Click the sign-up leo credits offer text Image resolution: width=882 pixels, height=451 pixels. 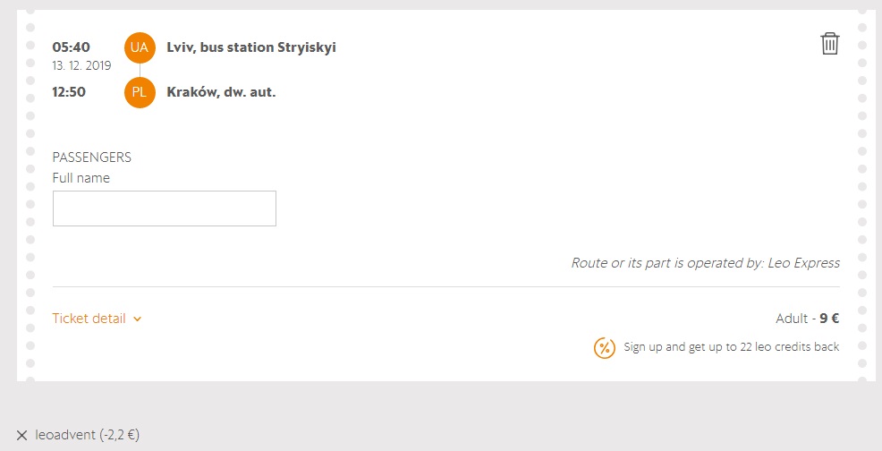(x=731, y=346)
